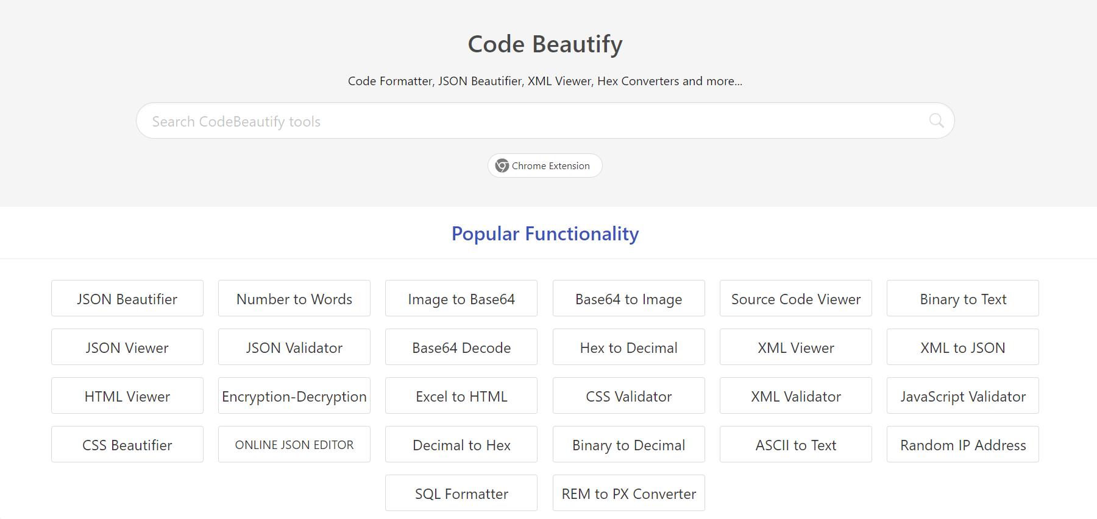Open XML Viewer
This screenshot has height=519, width=1097.
point(796,347)
